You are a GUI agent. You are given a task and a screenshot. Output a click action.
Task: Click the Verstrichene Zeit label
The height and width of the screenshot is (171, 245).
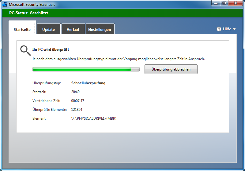[46, 101]
